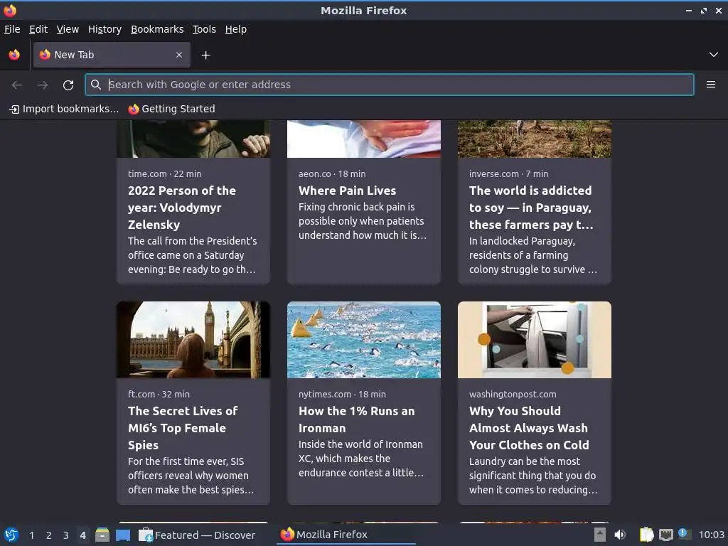
Task: Open the History menu
Action: coord(105,29)
